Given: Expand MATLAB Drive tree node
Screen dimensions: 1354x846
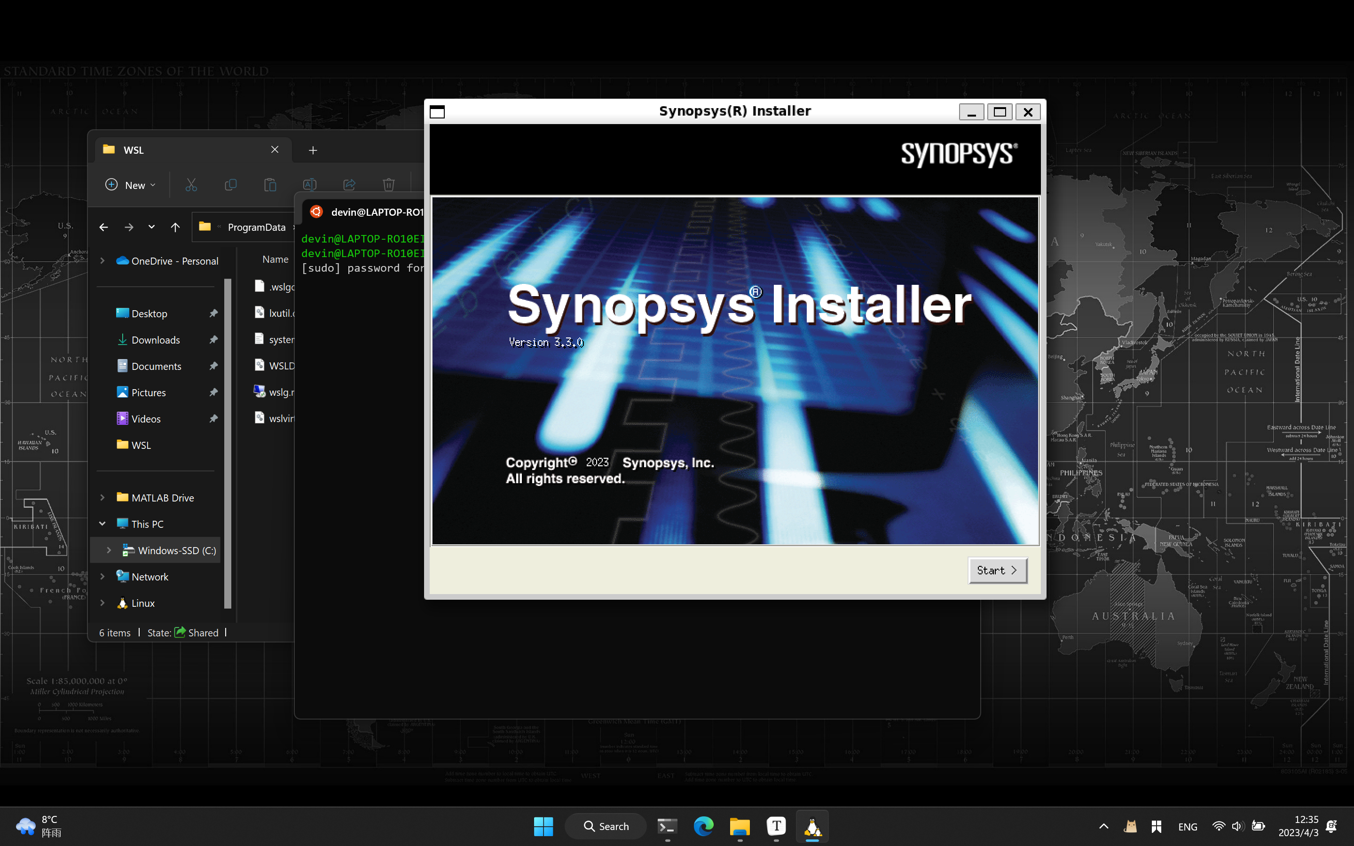Looking at the screenshot, I should [x=102, y=497].
